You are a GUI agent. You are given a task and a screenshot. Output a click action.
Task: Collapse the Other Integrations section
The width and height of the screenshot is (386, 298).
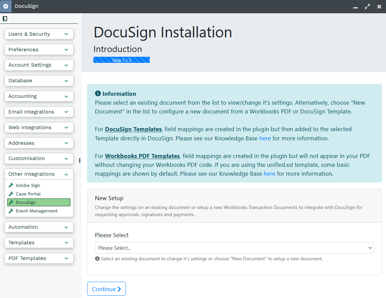(x=39, y=174)
